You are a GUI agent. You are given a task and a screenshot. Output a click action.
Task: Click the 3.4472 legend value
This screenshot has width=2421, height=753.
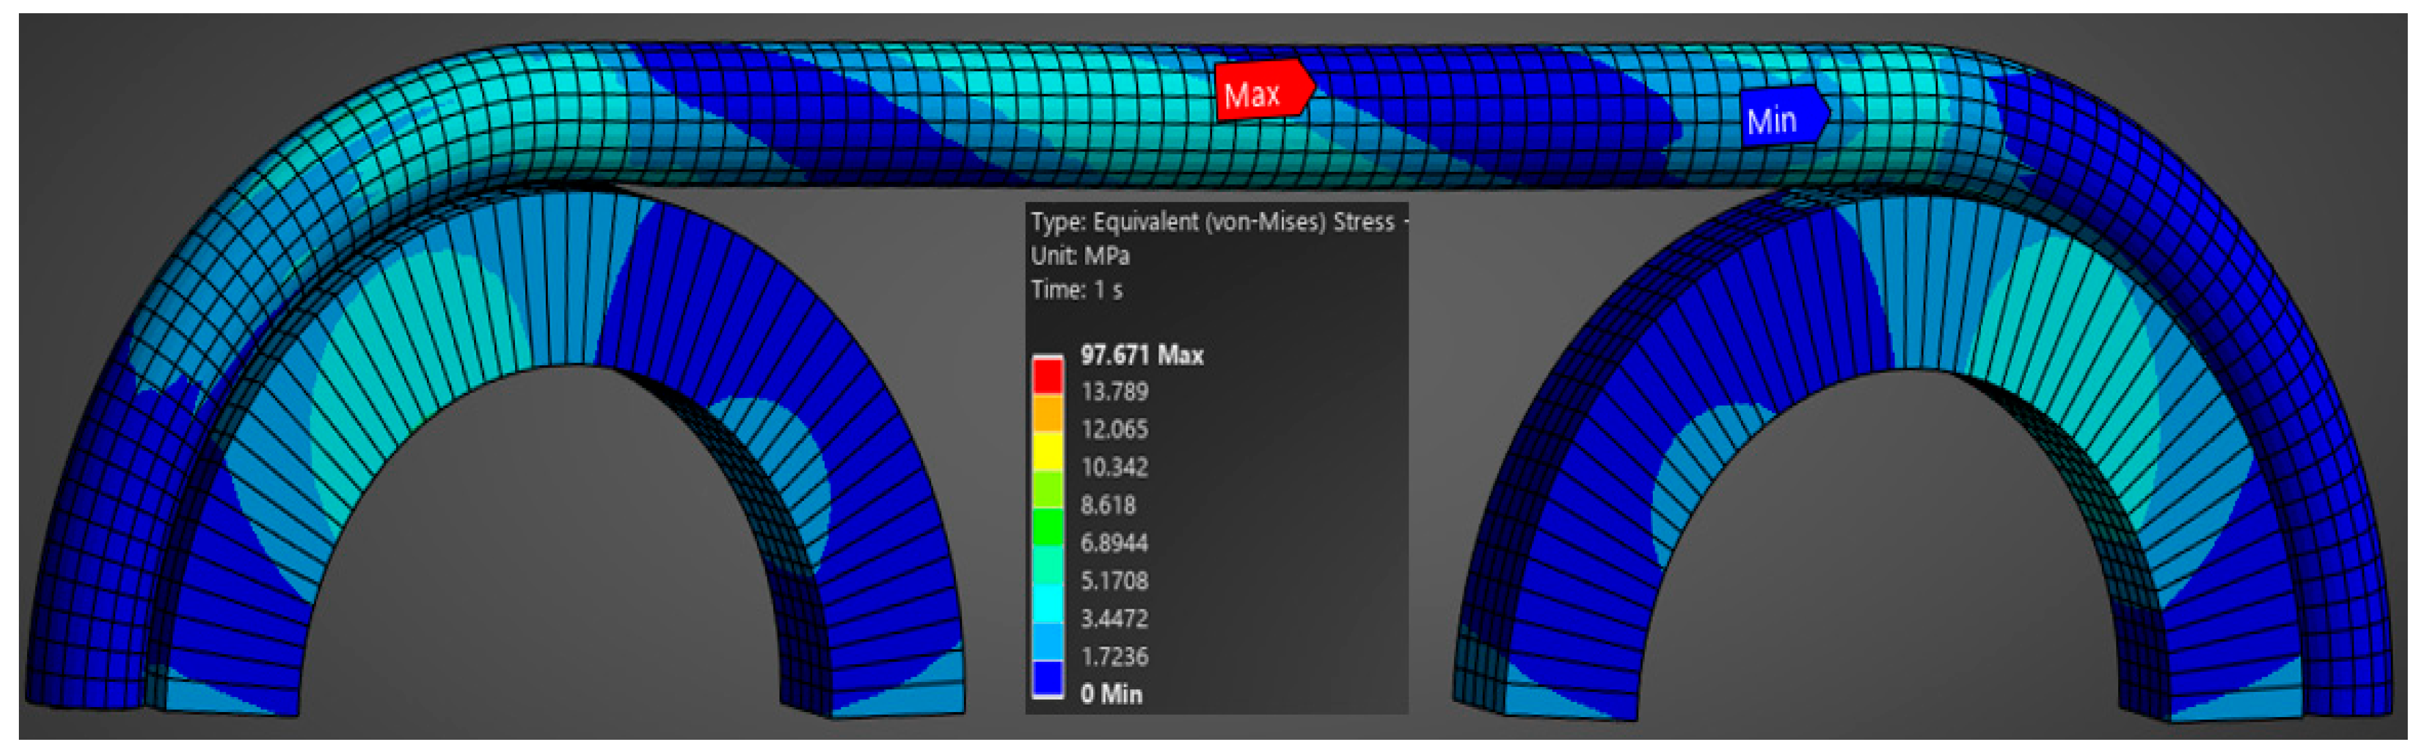tap(1114, 618)
